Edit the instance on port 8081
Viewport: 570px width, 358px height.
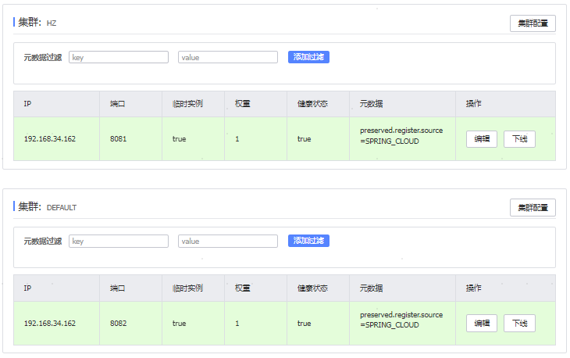coord(482,139)
